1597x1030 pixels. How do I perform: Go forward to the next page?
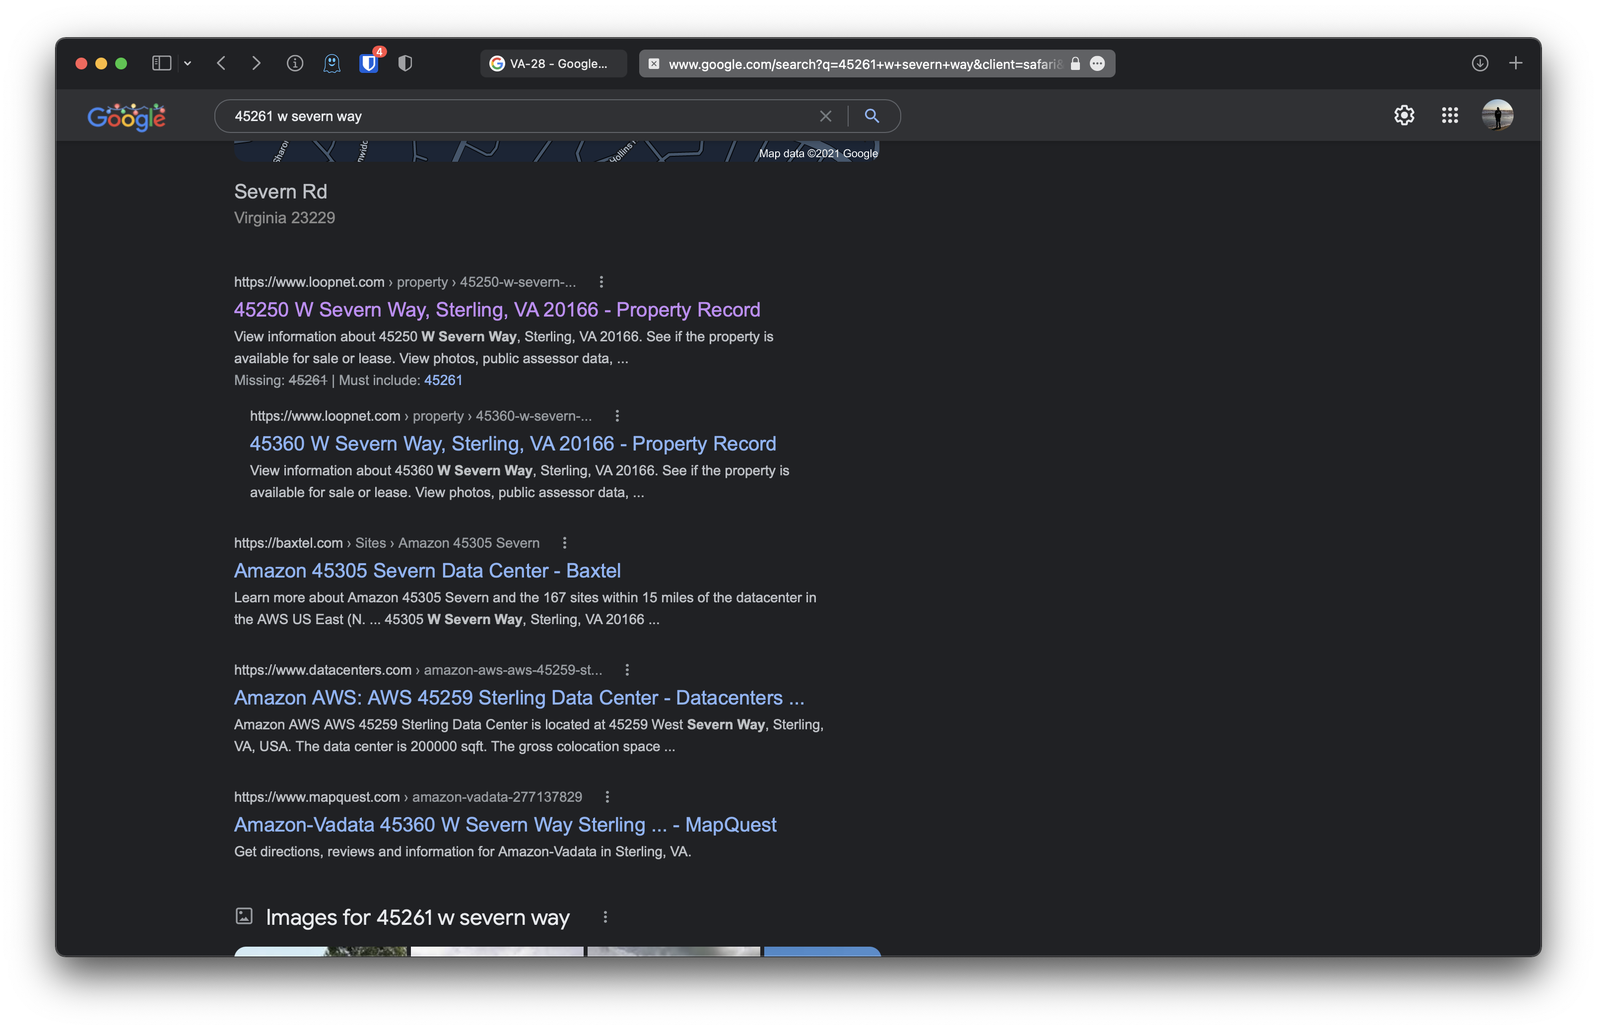[x=256, y=64]
